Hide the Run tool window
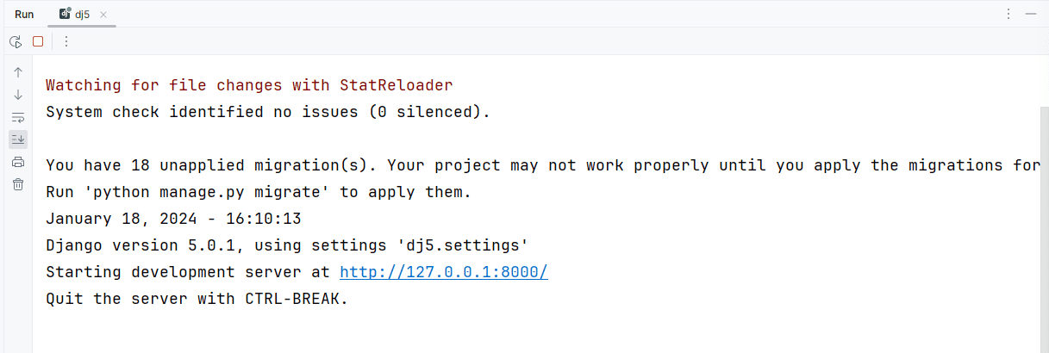 click(x=1033, y=15)
